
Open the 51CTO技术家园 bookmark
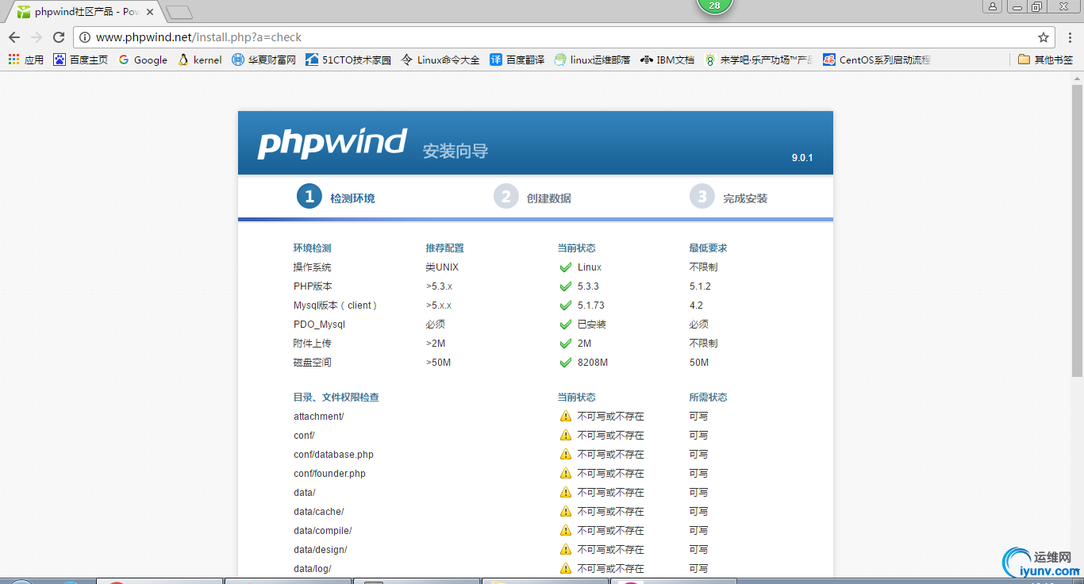pyautogui.click(x=348, y=60)
